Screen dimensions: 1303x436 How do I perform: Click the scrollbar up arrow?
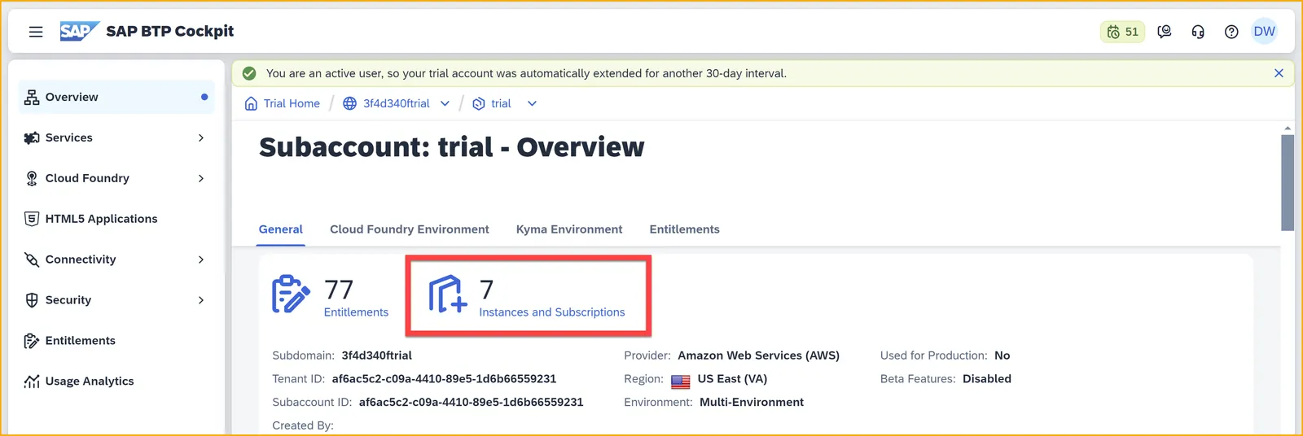[1288, 129]
